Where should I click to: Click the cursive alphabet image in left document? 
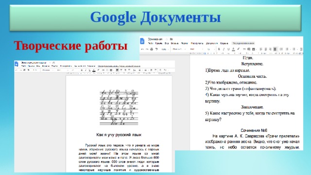pos(119,107)
